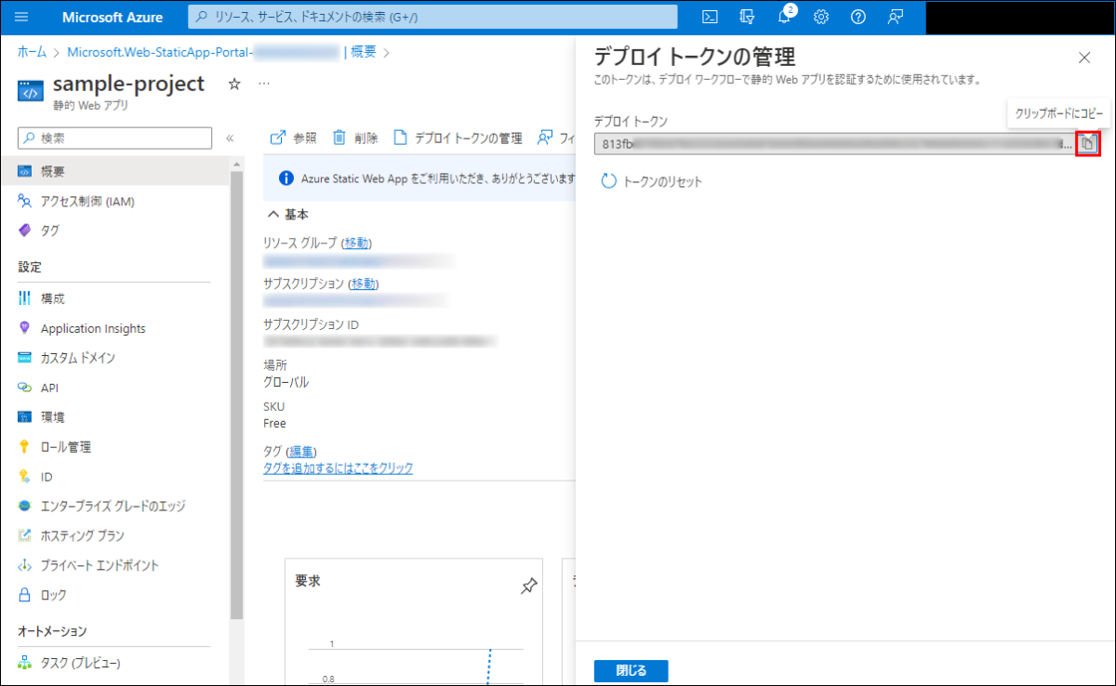Screen dimensions: 1116x686
Task: Favorite sample-project with the star icon
Action: point(234,84)
